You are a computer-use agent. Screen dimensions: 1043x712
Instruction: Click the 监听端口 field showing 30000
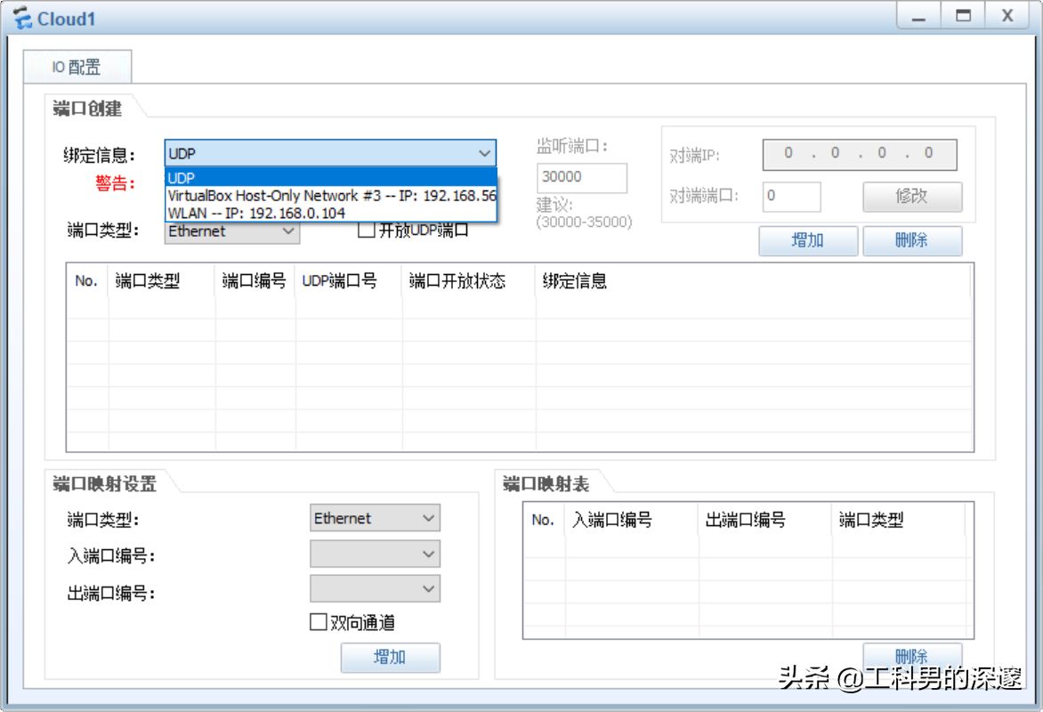coord(581,177)
